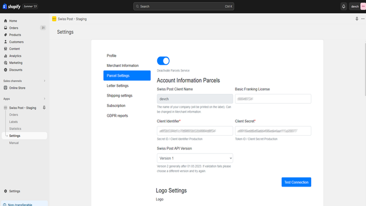Click the Client Identifier input field
Screen dimensions: 366x206
(x=195, y=131)
